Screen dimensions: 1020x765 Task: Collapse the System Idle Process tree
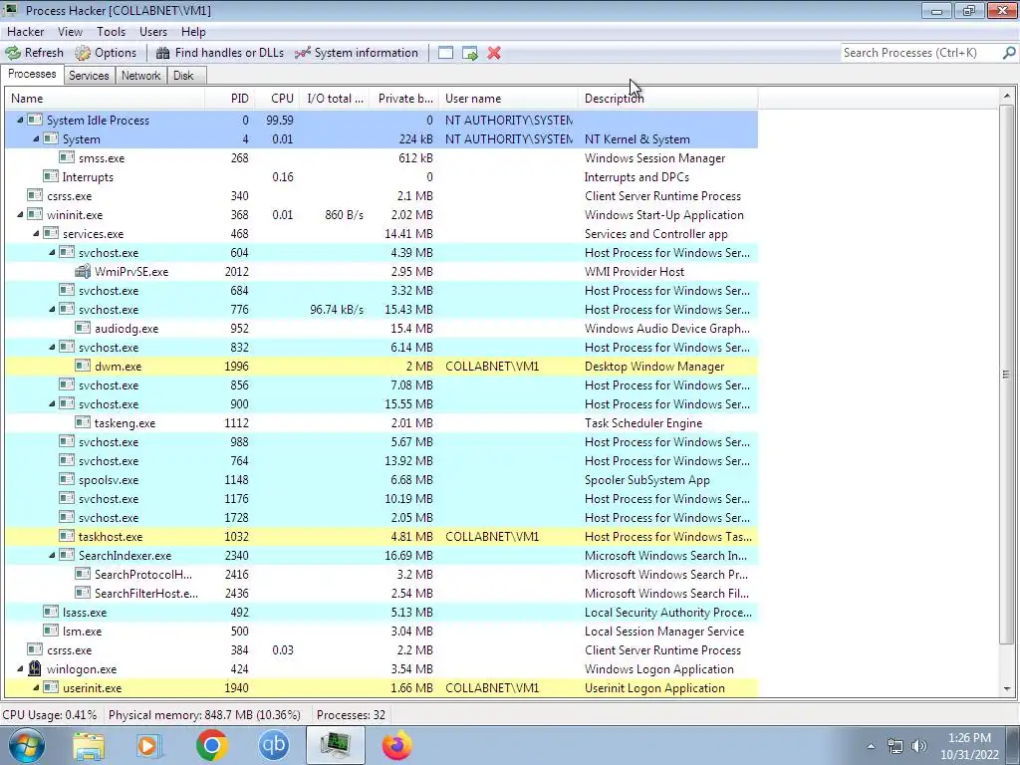click(20, 120)
